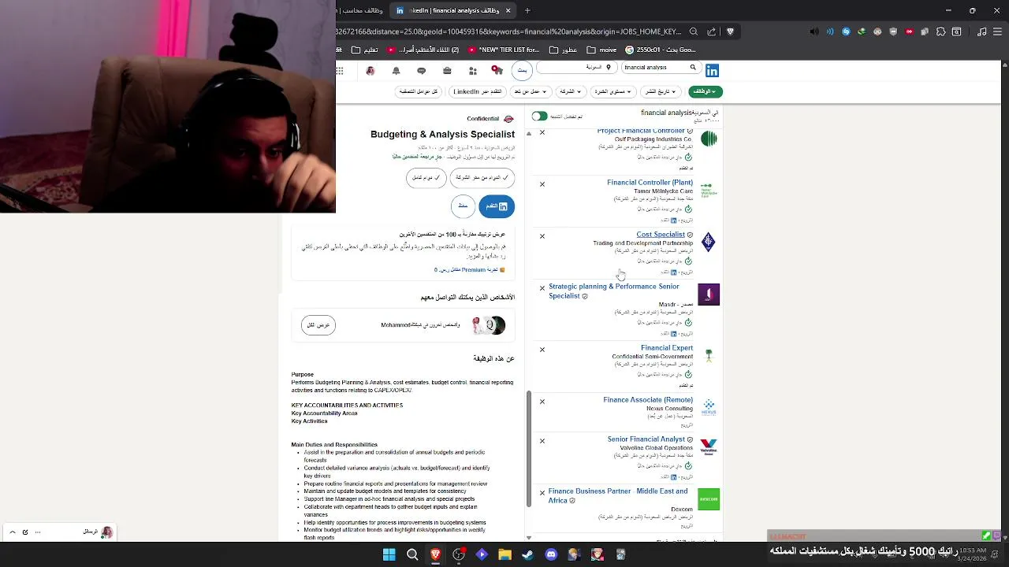
Task: Click the circular search button in navbar
Action: coord(522,71)
